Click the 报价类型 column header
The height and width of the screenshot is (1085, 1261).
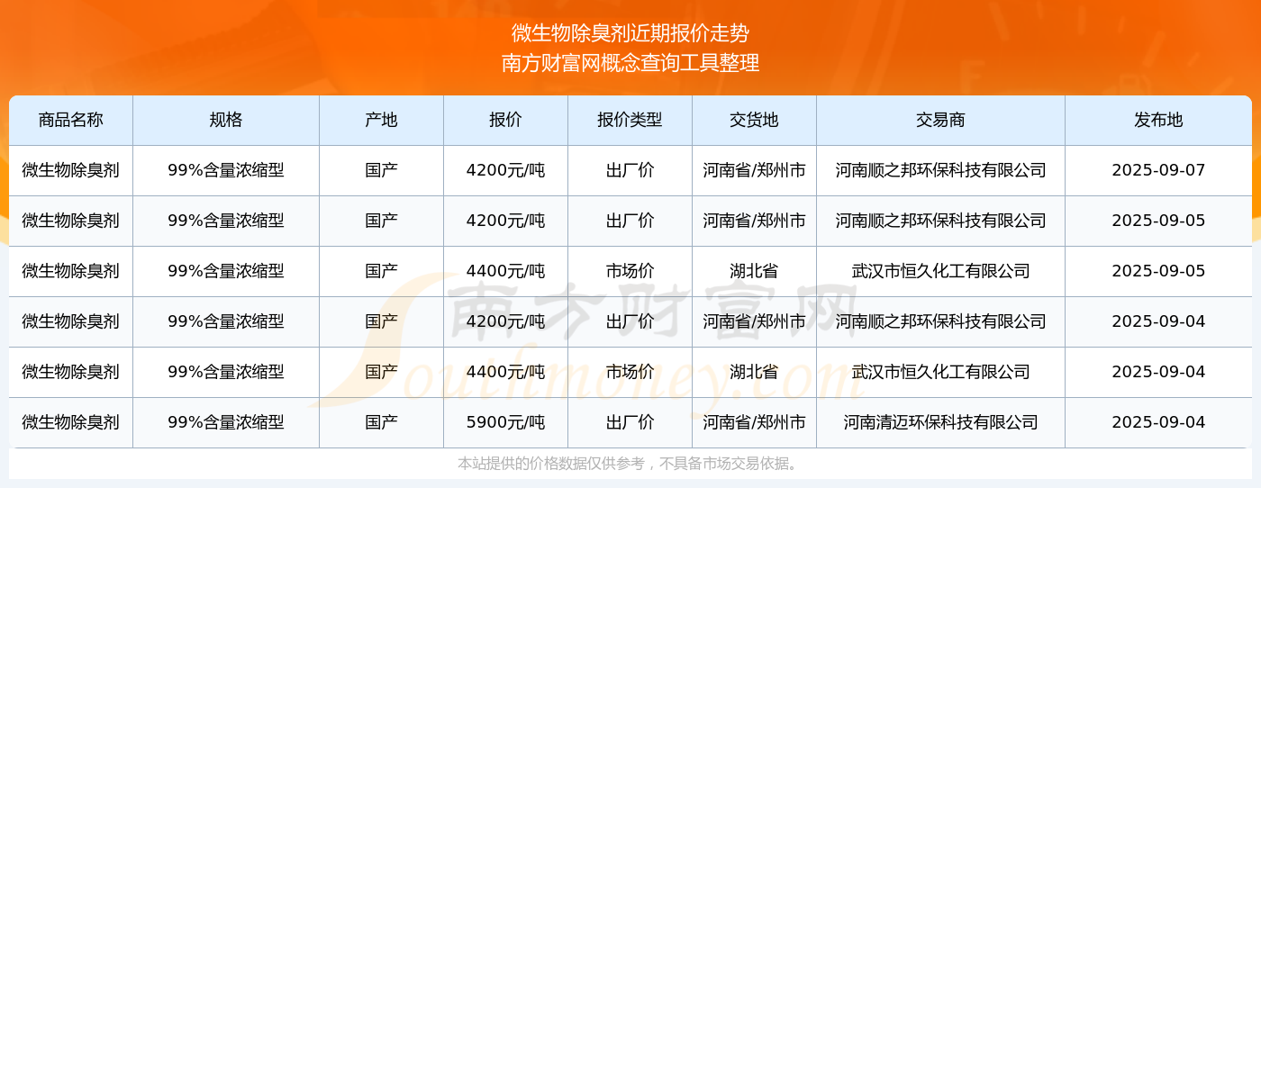pyautogui.click(x=630, y=120)
